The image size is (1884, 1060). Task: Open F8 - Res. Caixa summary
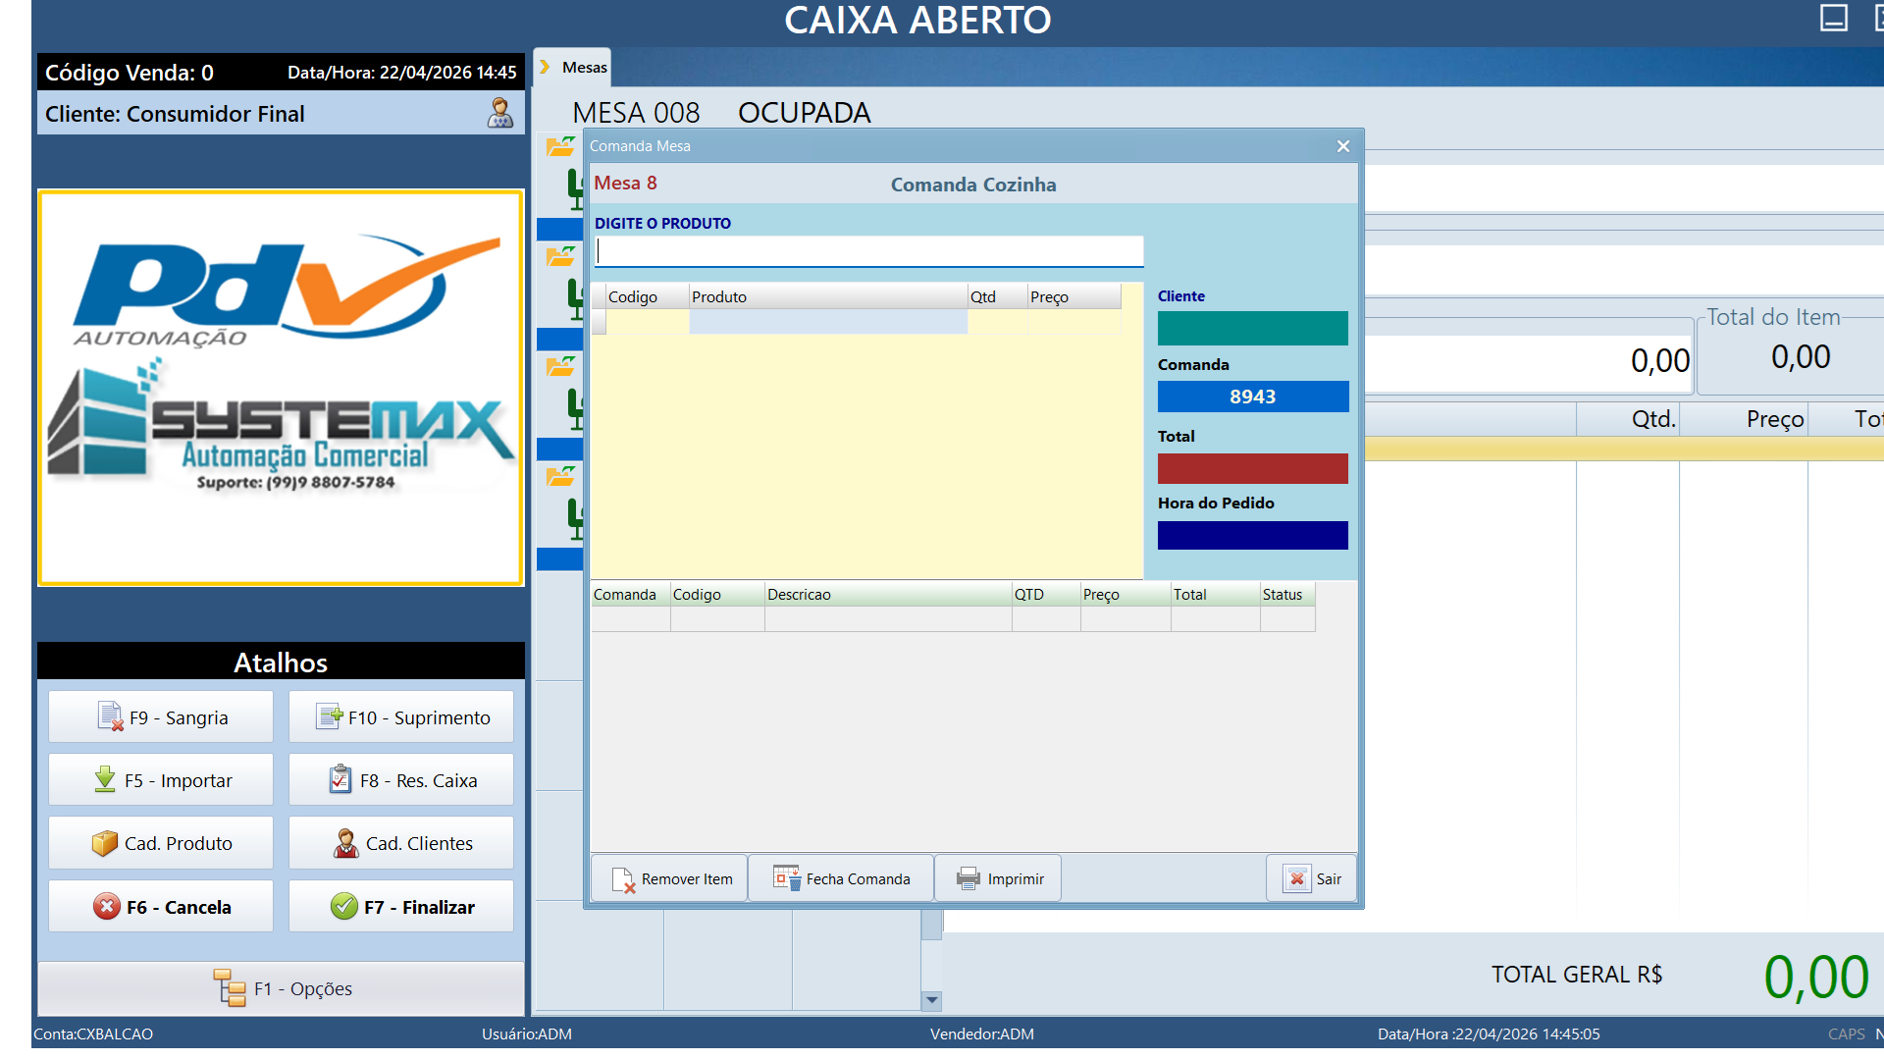(401, 780)
